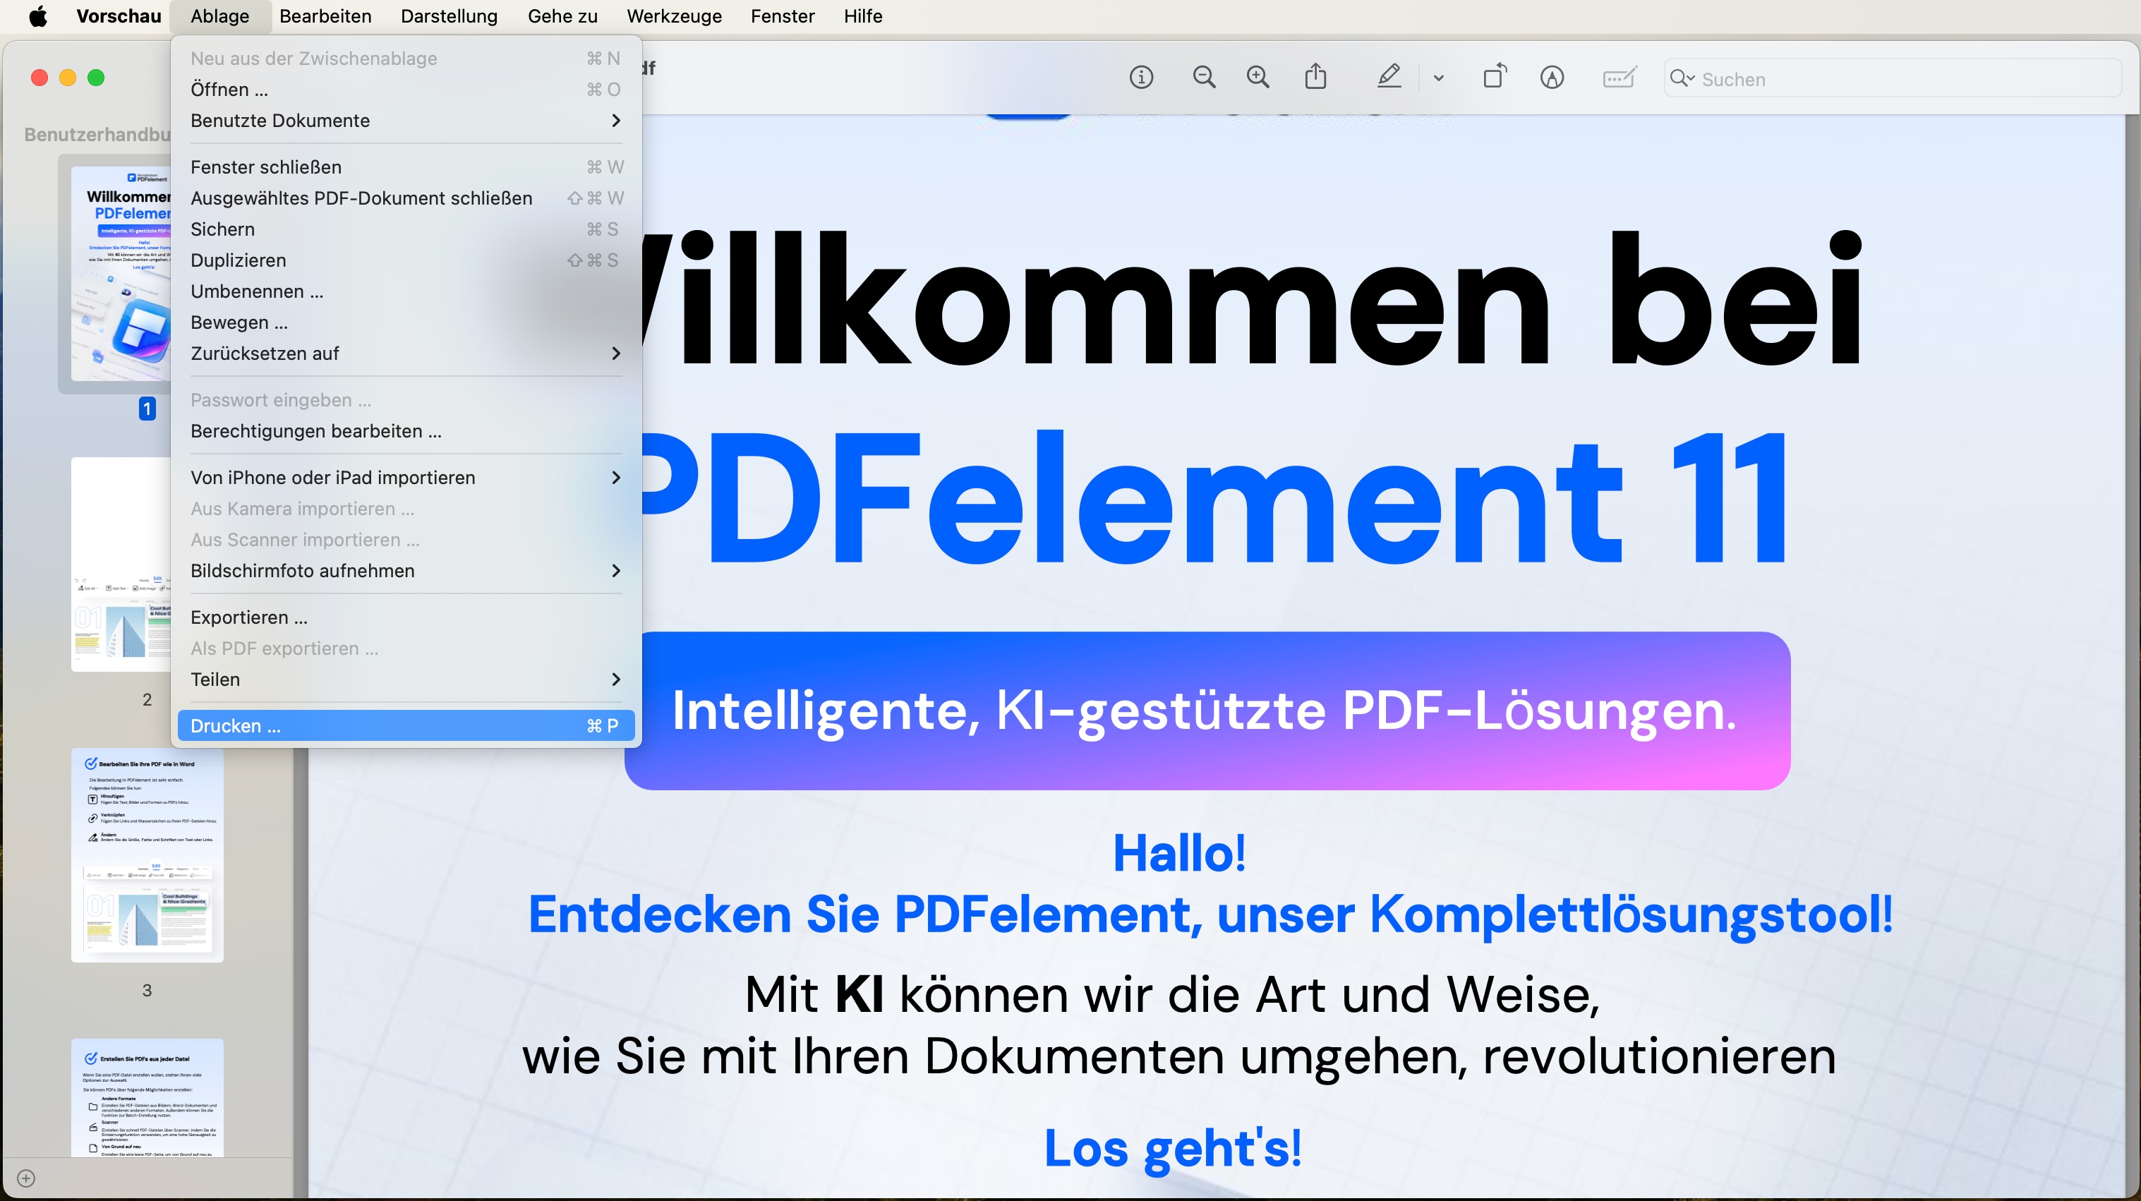Click the Intelligente, KI-gestützte PDF-Lösungen banner
The width and height of the screenshot is (2141, 1201).
tap(1207, 711)
